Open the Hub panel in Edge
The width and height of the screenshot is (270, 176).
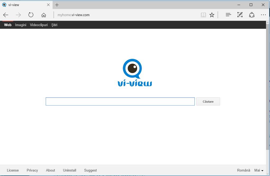228,15
